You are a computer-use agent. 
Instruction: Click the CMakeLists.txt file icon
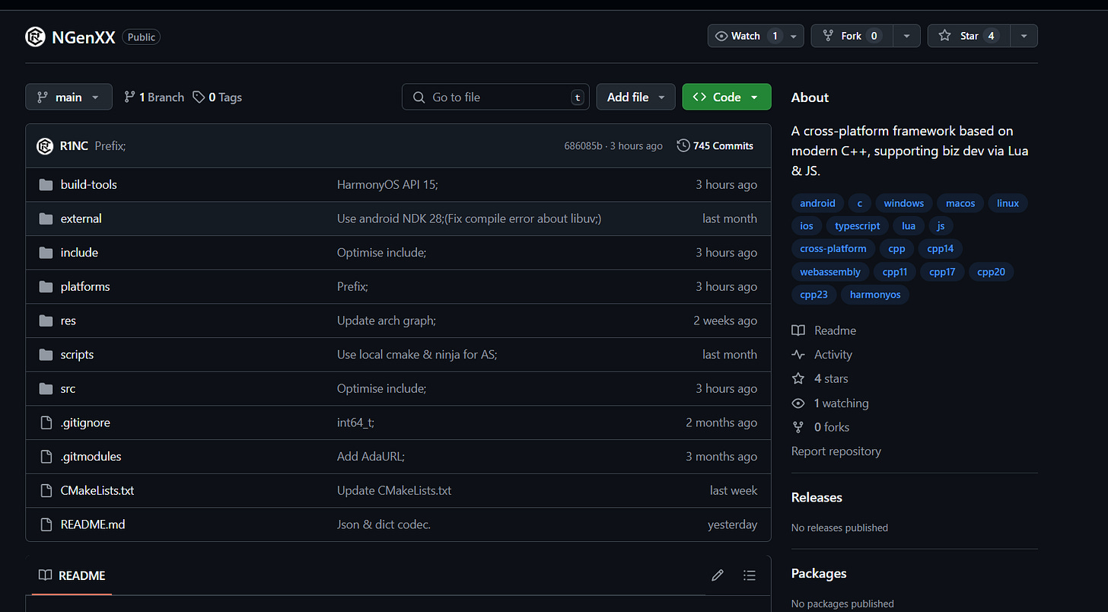coord(46,491)
